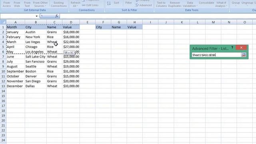This screenshot has width=256, height=144.
Task: Click the From Access button in ribbon
Action: click(x=7, y=4)
